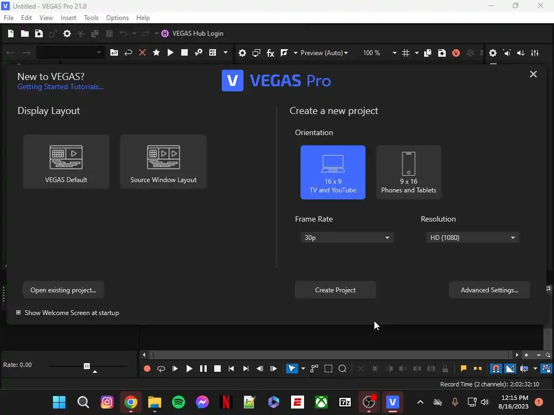Toggle Automatic Crossfades button
Image resolution: width=554 pixels, height=415 pixels.
click(510, 369)
